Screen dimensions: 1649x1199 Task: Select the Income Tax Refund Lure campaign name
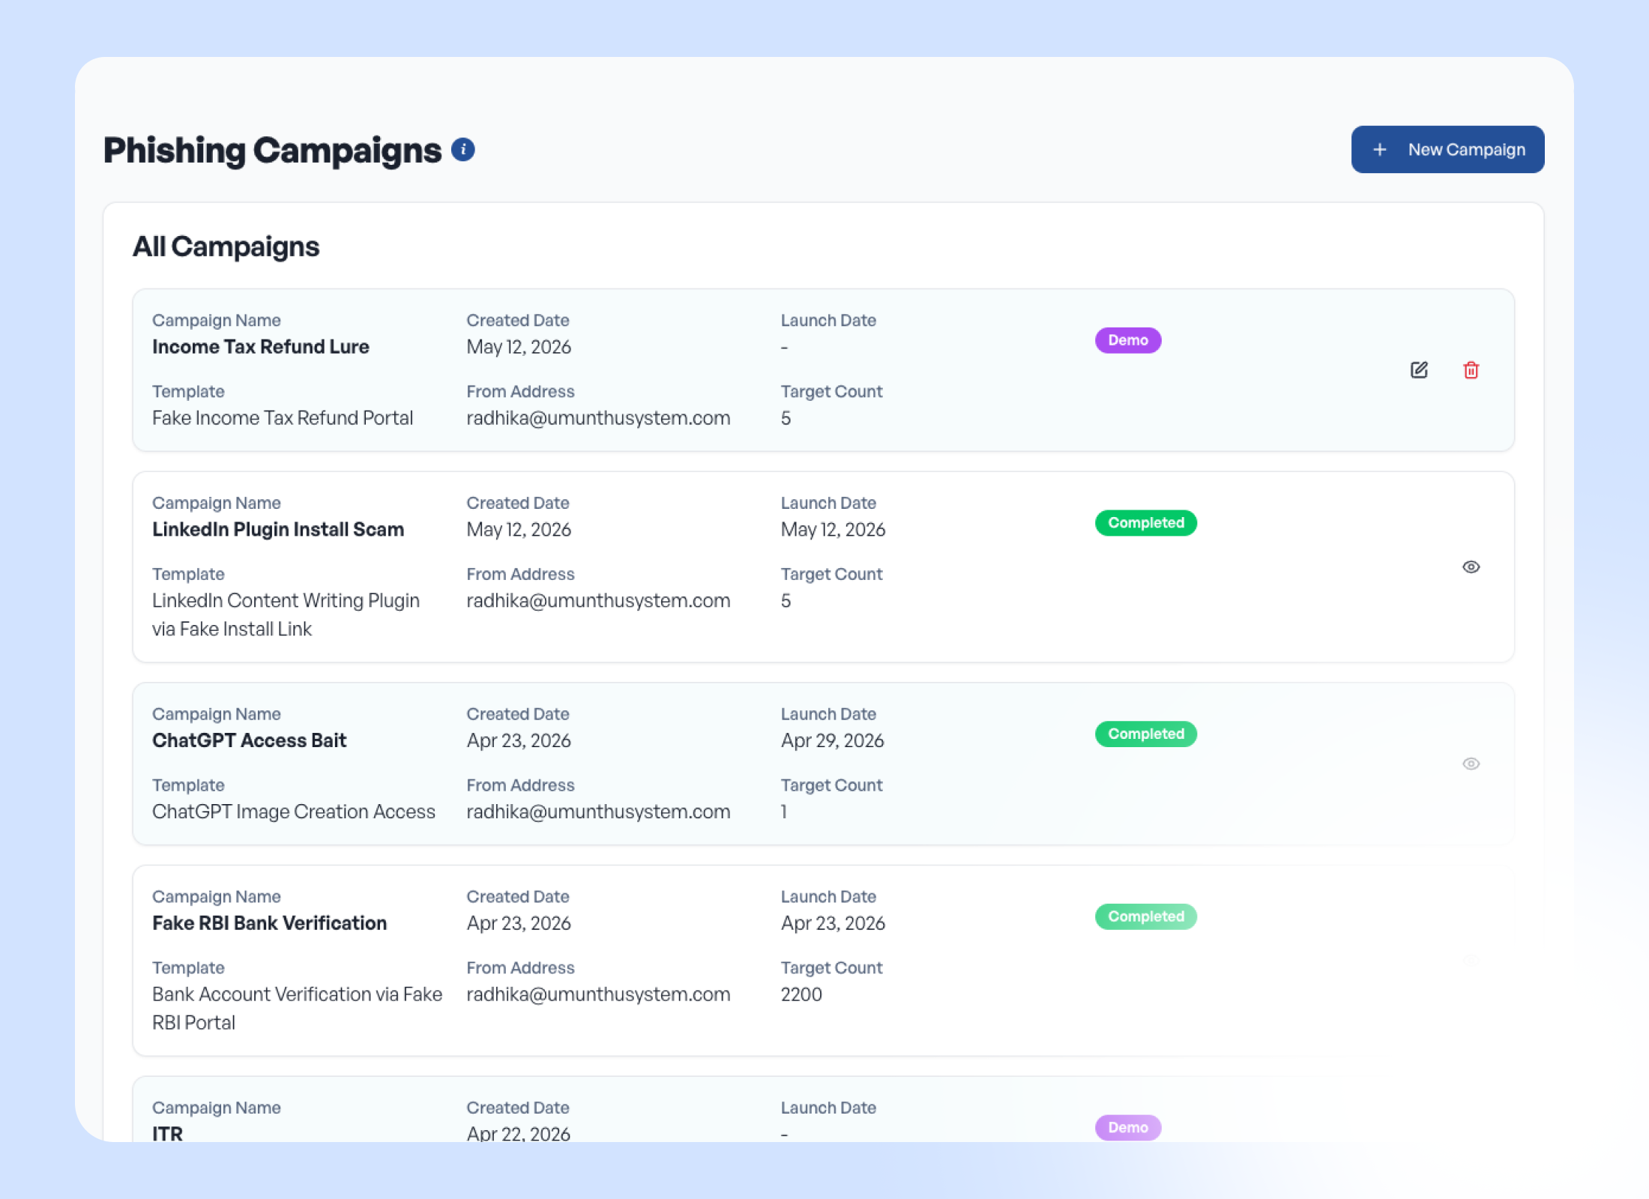[x=261, y=347]
